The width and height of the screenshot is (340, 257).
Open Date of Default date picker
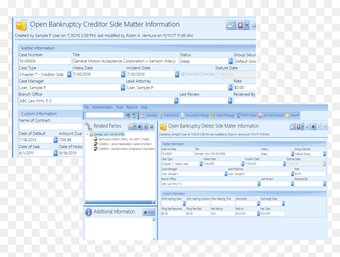point(55,140)
